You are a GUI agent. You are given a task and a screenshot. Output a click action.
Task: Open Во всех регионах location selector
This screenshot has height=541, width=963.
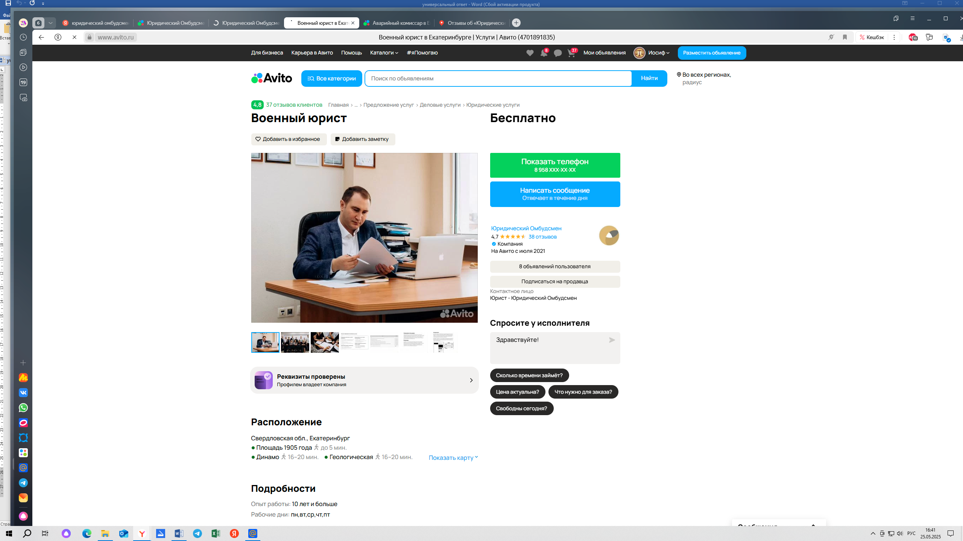[x=704, y=79]
